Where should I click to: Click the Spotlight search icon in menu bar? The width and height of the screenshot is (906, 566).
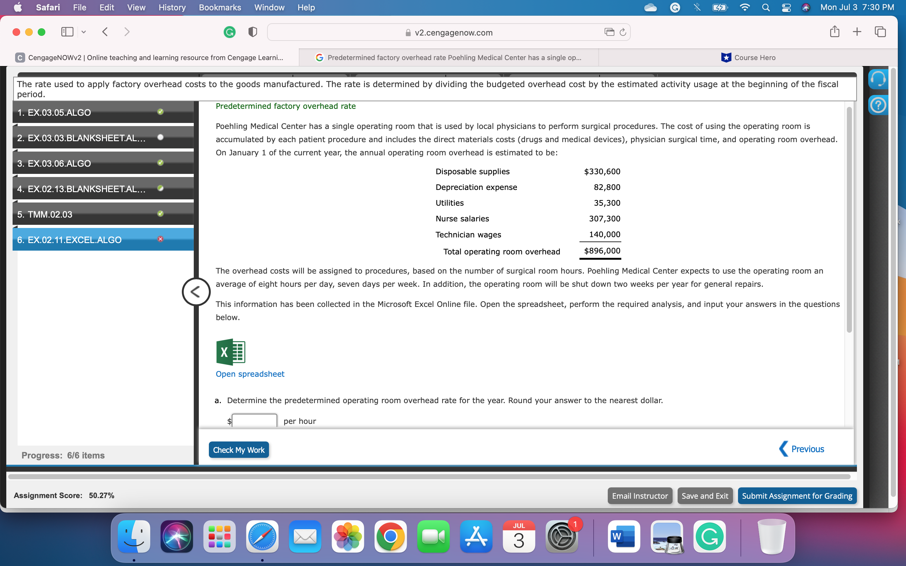765,8
